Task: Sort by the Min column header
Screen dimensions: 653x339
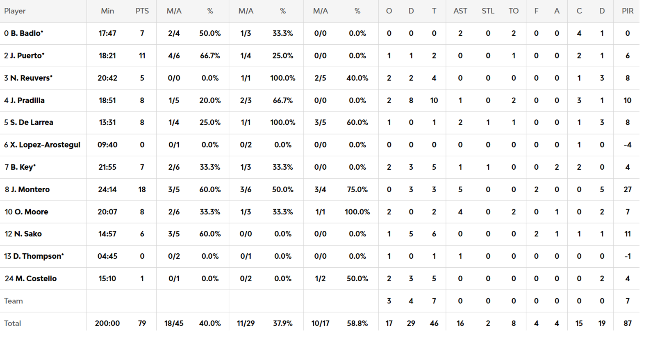Action: click(x=107, y=11)
